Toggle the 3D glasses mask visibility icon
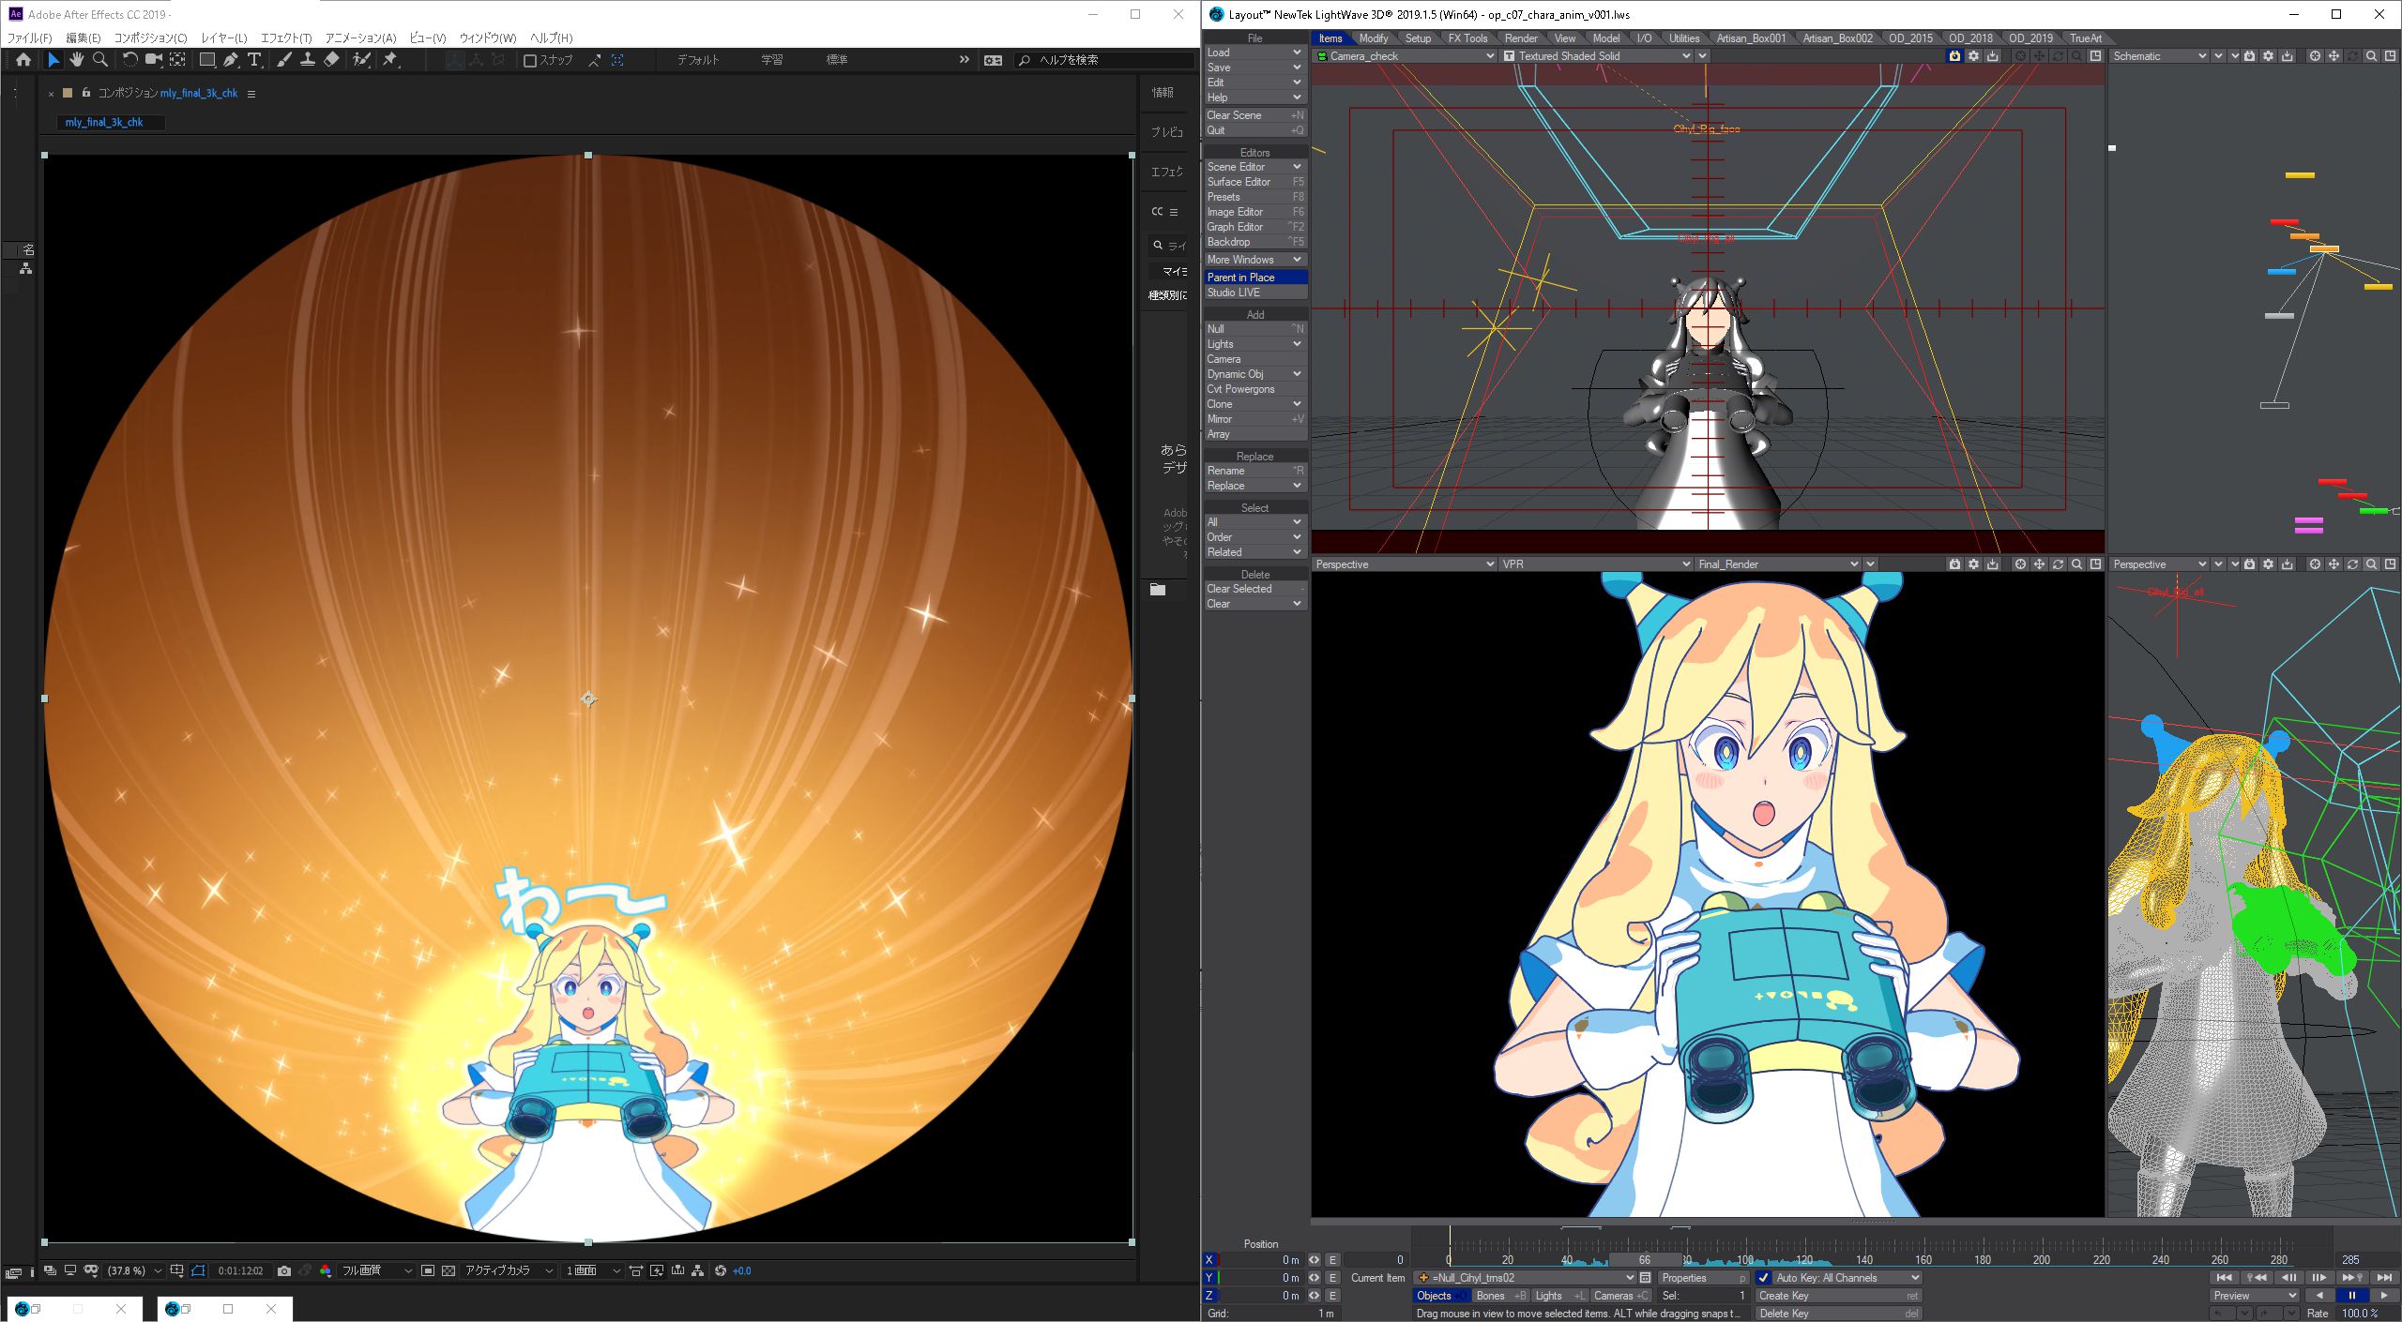The image size is (2402, 1322). tap(91, 1271)
